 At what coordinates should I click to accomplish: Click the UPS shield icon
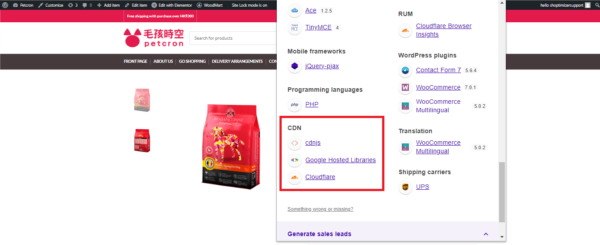(x=405, y=187)
